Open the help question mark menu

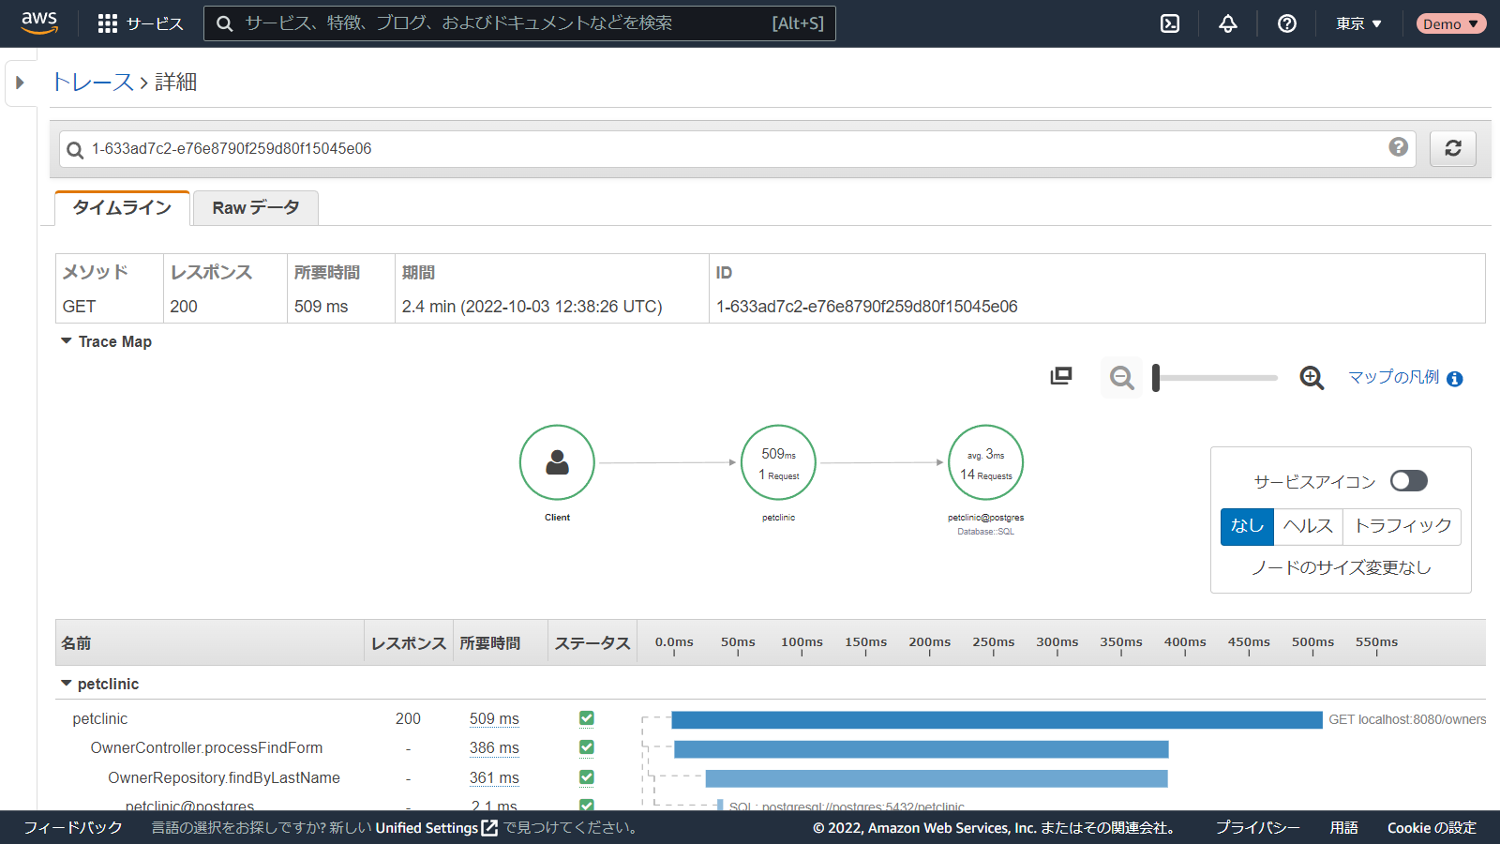1287,23
